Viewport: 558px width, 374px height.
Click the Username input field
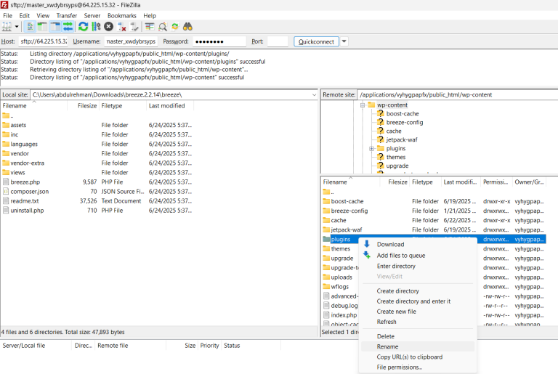131,41
